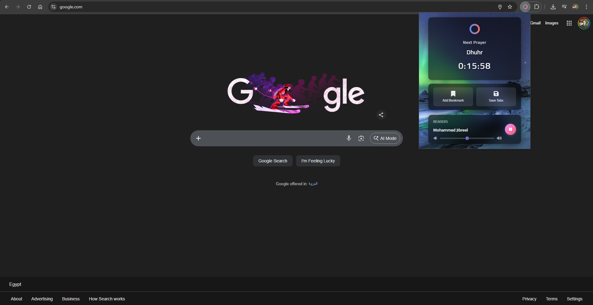This screenshot has height=305, width=593.
Task: Mute the Readers audio volume
Action: (x=436, y=138)
